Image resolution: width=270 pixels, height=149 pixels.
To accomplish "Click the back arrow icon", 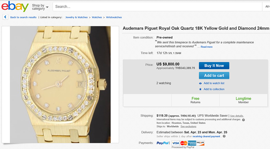I will pyautogui.click(x=5, y=17).
